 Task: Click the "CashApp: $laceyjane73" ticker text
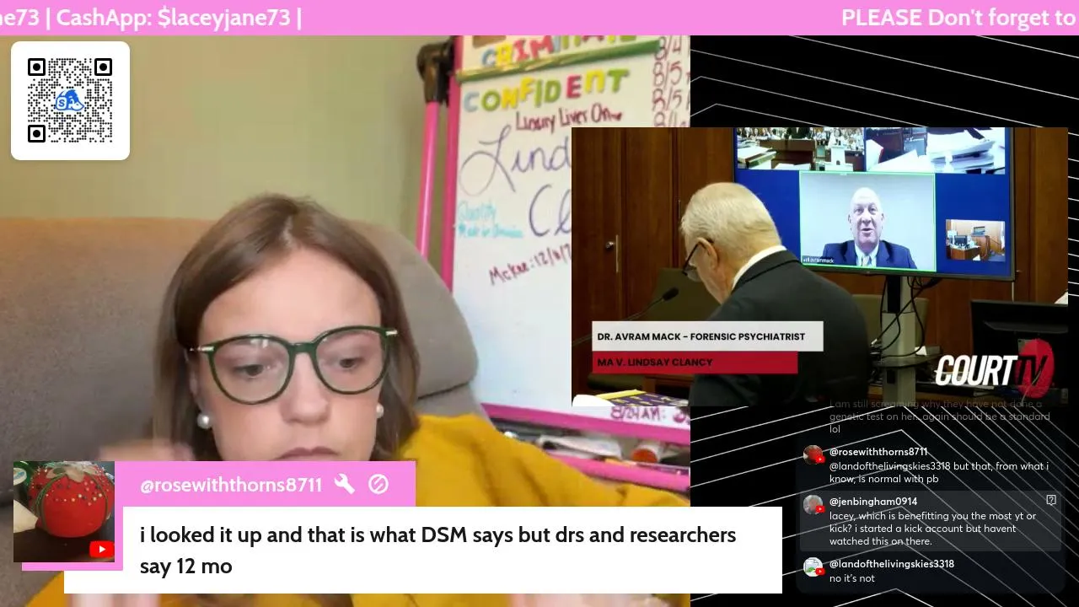pyautogui.click(x=174, y=18)
